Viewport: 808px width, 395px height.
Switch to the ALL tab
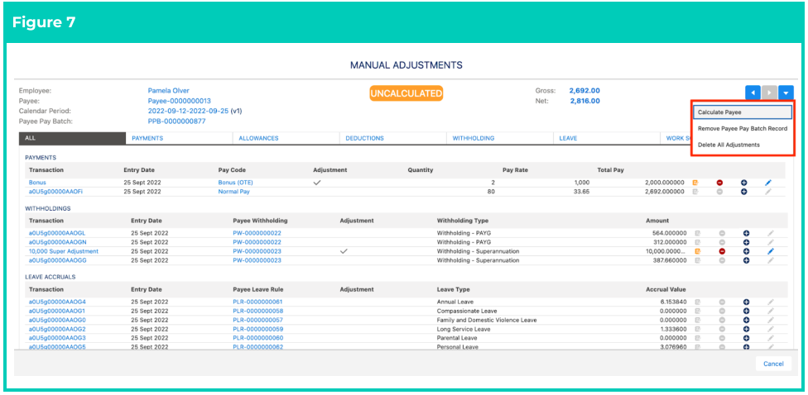(x=72, y=138)
